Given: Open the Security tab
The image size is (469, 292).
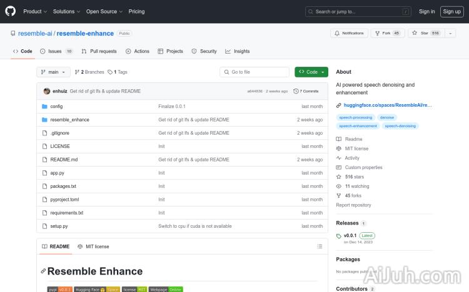Looking at the screenshot, I should coord(204,51).
